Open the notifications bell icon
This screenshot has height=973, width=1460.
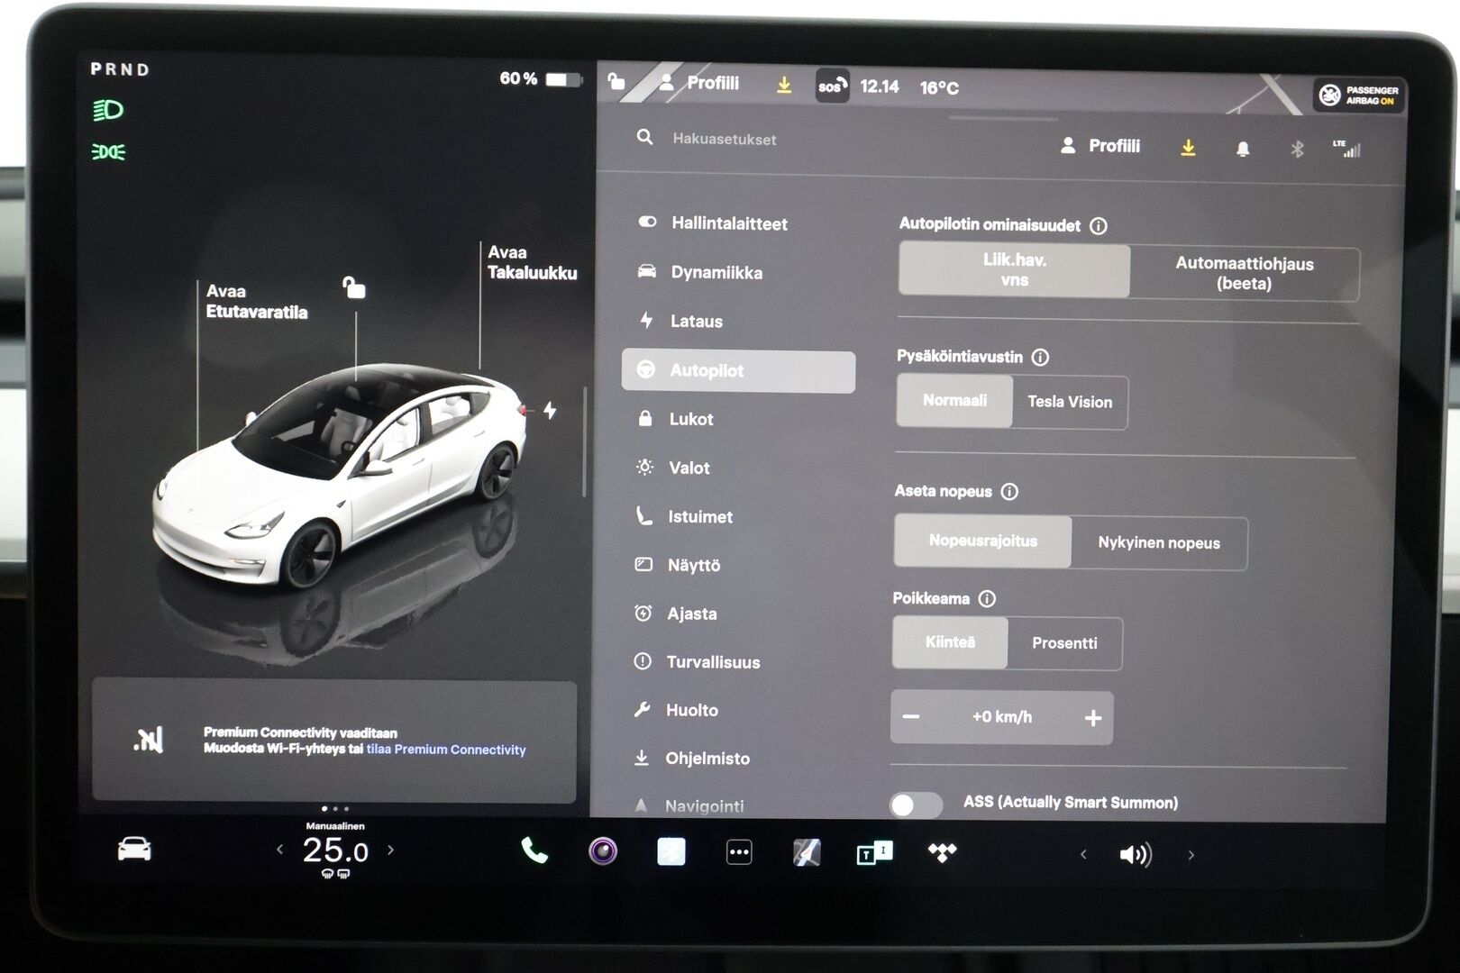(1243, 150)
